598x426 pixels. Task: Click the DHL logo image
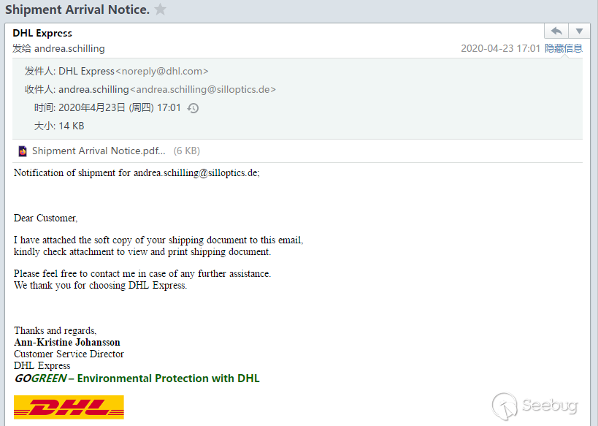click(69, 407)
